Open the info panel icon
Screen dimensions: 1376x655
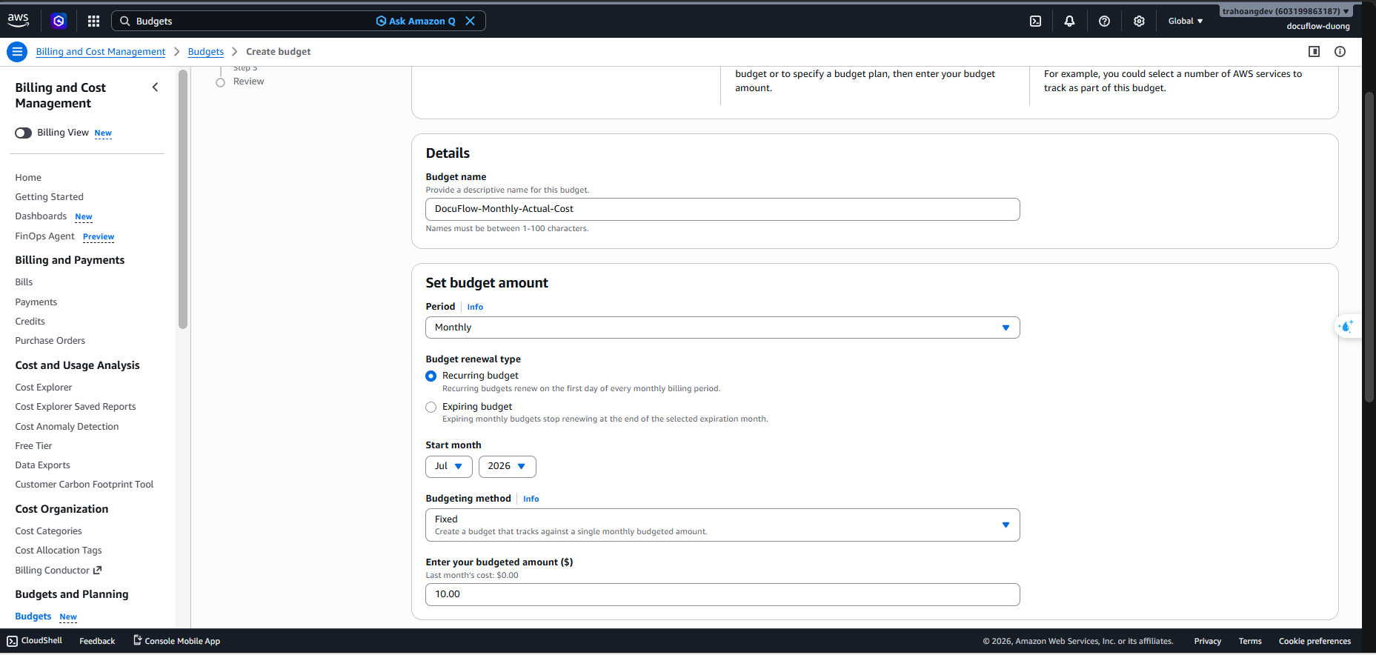pos(1340,52)
